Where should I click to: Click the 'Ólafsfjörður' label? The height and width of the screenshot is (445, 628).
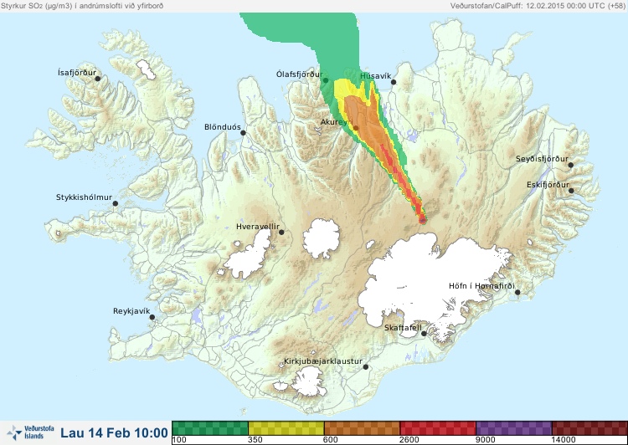click(x=300, y=74)
